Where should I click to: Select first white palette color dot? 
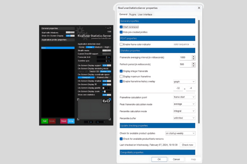point(103,88)
